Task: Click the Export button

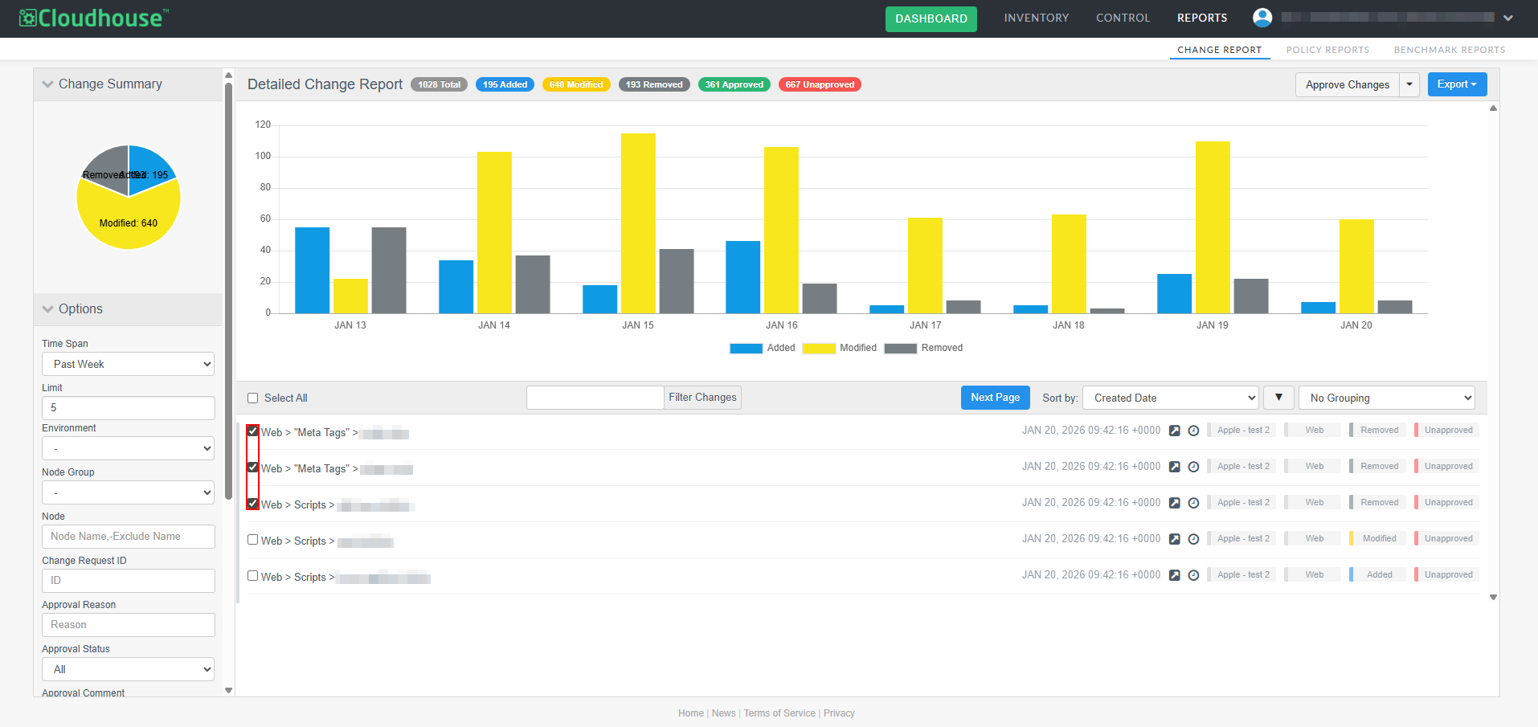Action: 1456,84
